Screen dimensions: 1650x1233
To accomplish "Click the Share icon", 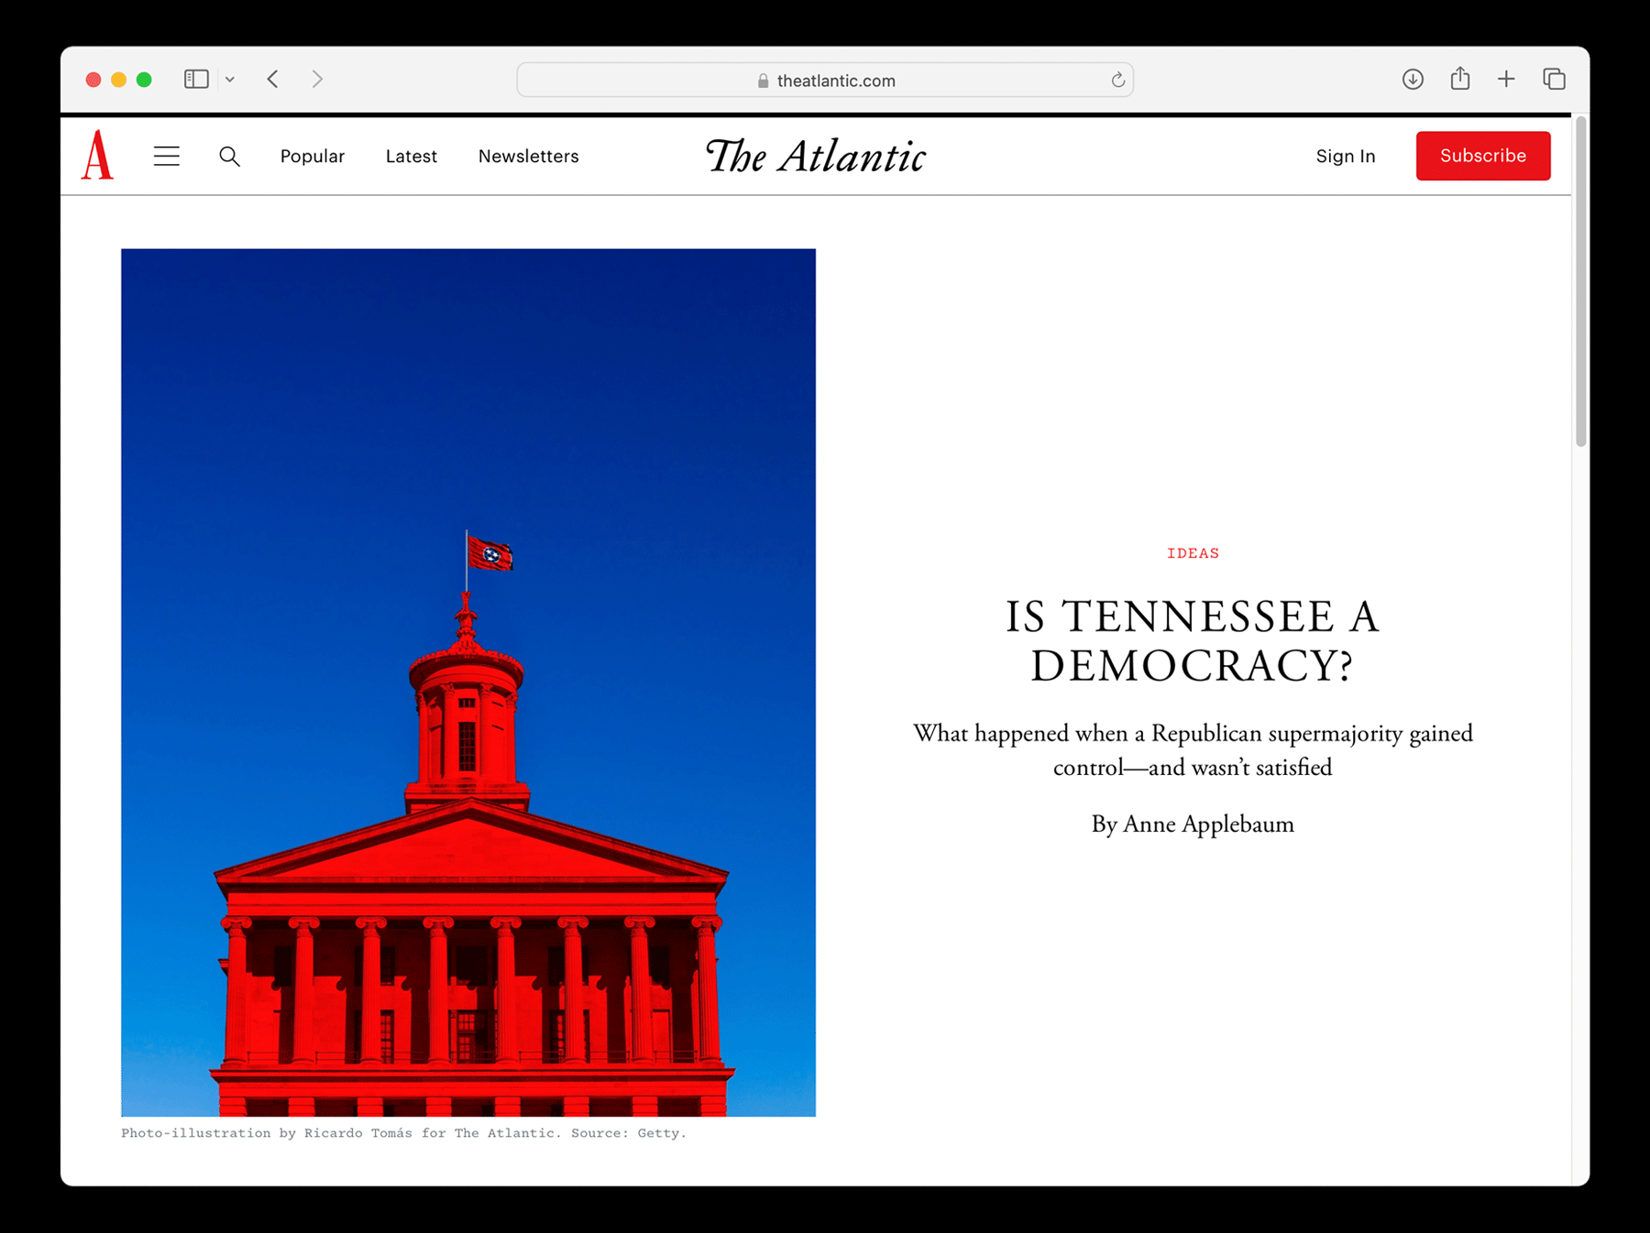I will pyautogui.click(x=1460, y=79).
